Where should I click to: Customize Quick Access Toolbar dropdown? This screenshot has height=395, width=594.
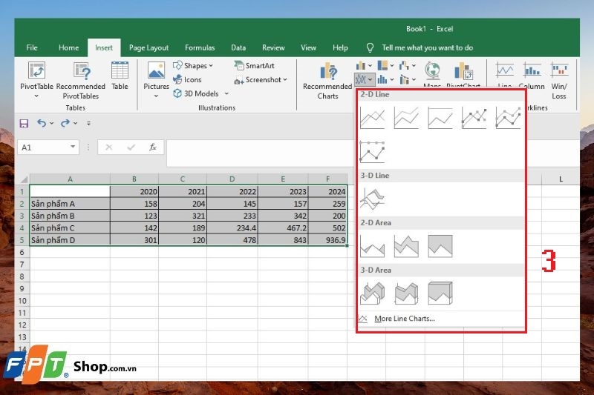point(88,123)
